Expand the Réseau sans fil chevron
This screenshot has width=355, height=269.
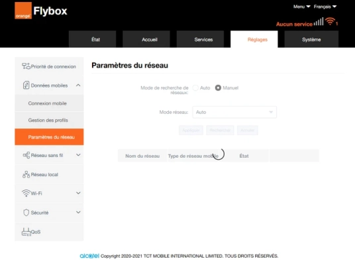(x=78, y=155)
